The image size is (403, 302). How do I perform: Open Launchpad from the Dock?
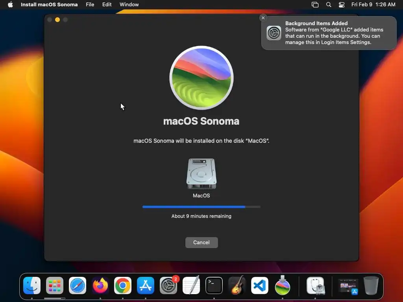point(55,285)
